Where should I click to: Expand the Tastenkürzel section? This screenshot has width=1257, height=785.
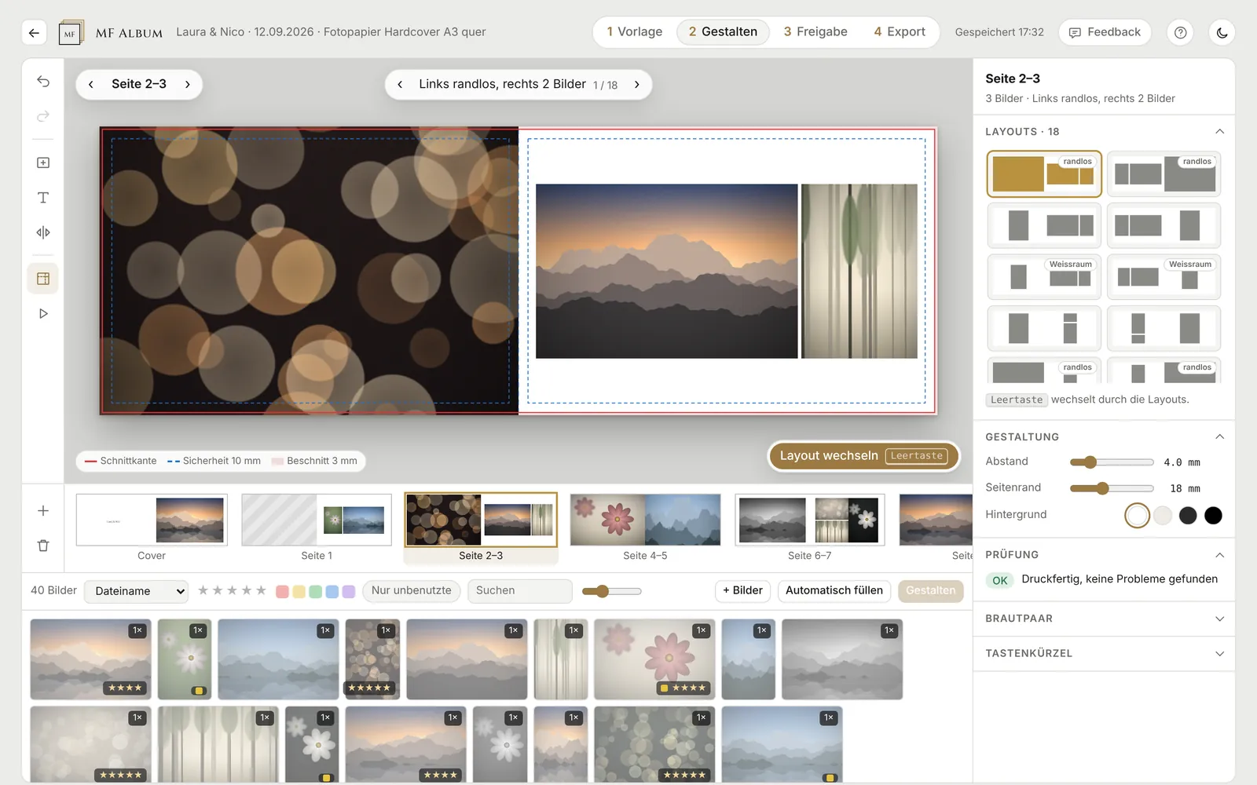tap(1104, 653)
